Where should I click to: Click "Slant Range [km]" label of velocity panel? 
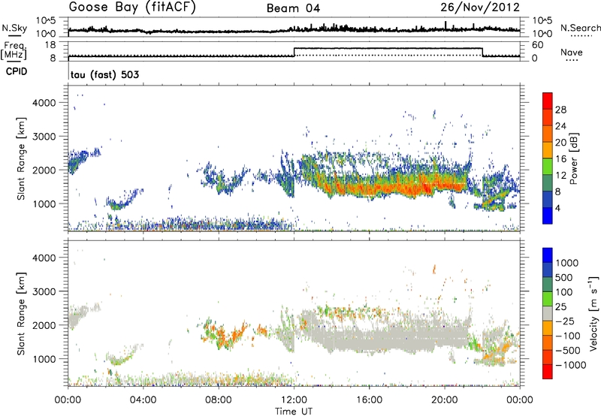coord(21,313)
